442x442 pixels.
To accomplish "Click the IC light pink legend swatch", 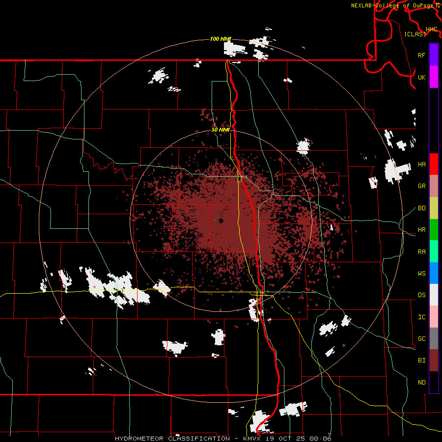I will (x=434, y=317).
